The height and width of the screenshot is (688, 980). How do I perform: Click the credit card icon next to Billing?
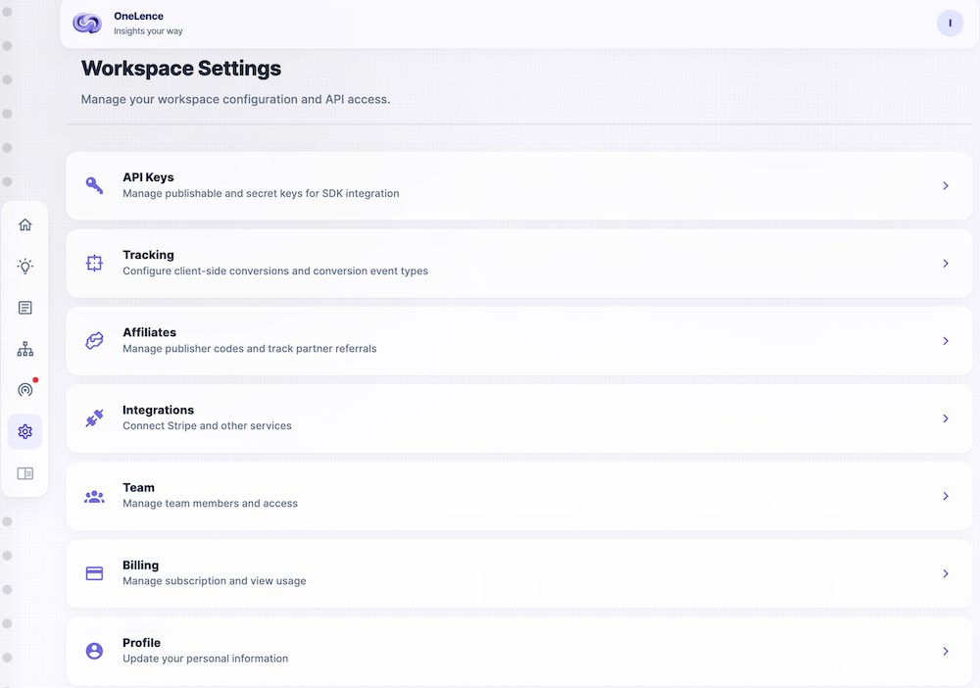click(94, 572)
